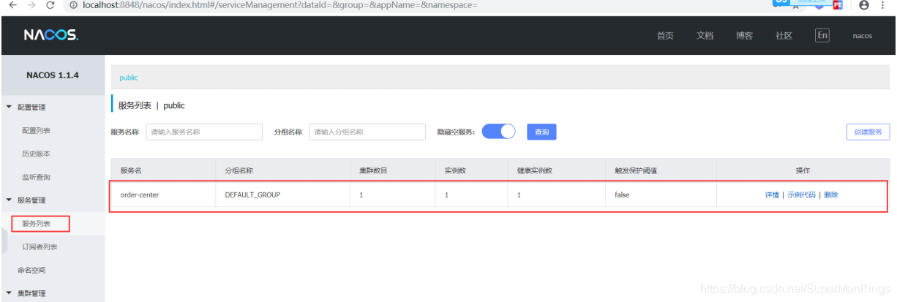Click the browser forward arrow
The height and width of the screenshot is (302, 897).
coord(31,5)
